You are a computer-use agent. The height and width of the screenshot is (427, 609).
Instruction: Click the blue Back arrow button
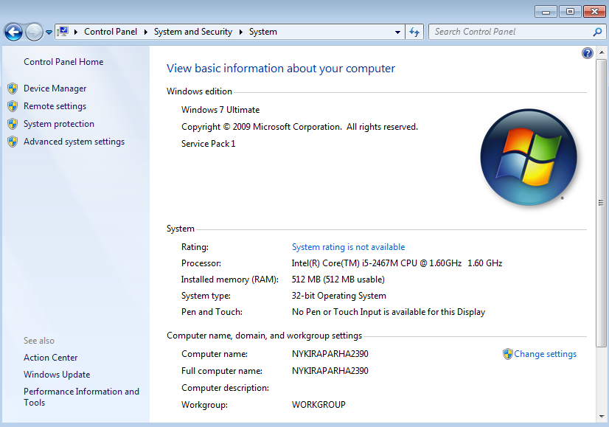coord(13,32)
